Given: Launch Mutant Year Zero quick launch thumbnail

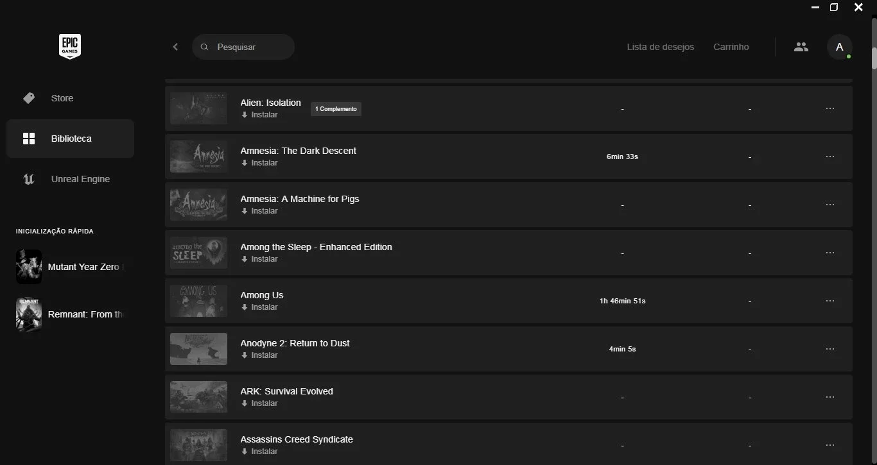Looking at the screenshot, I should (29, 267).
